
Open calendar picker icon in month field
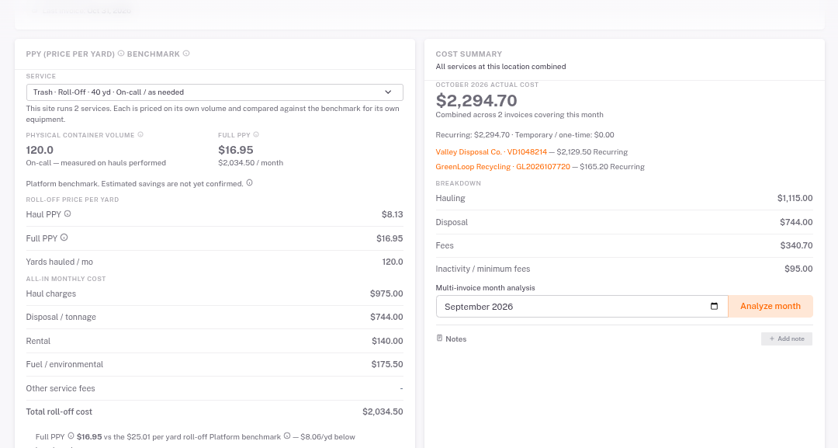[714, 307]
